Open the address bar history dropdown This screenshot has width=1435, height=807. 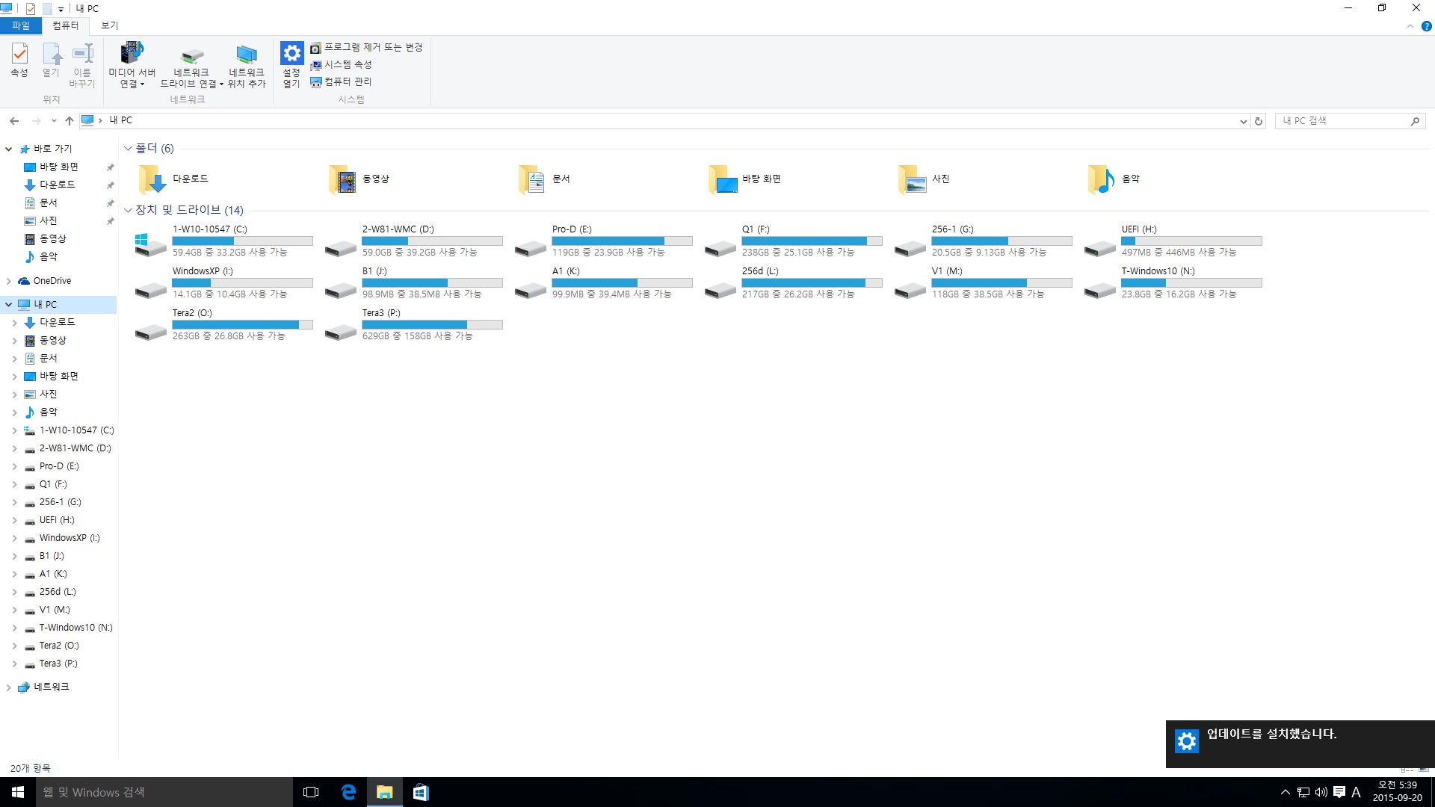click(1244, 121)
